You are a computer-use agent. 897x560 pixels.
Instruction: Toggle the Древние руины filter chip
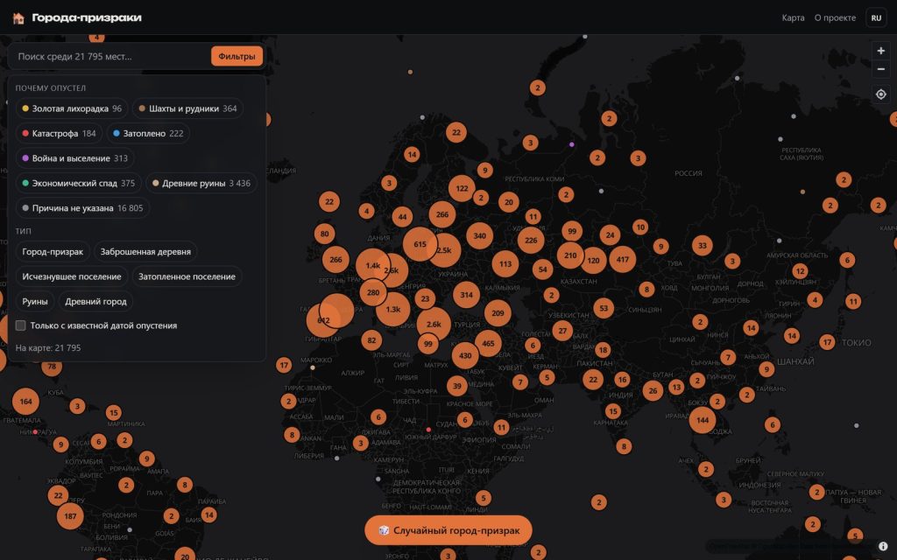pos(201,184)
